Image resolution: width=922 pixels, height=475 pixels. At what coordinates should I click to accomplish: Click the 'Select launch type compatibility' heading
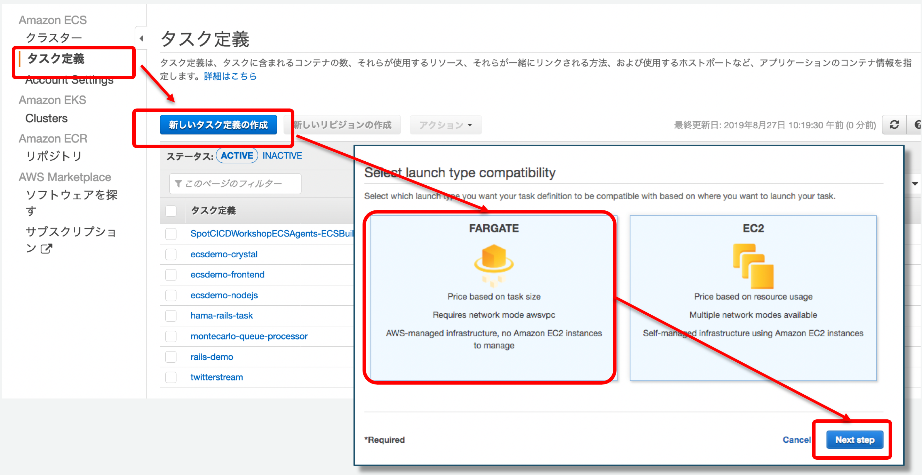tap(460, 173)
